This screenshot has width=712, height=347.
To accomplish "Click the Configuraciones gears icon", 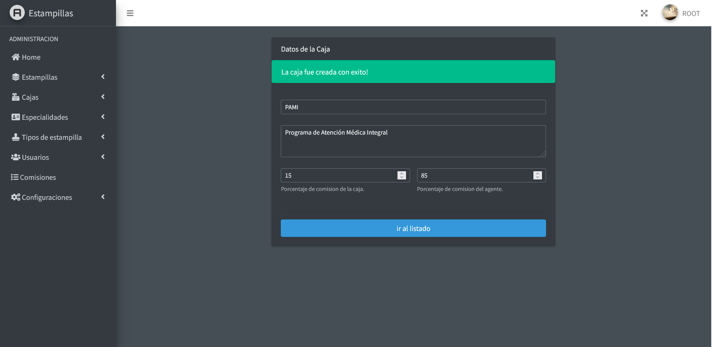I will 16,197.
